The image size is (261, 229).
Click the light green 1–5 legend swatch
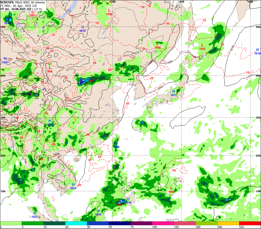[11, 223]
